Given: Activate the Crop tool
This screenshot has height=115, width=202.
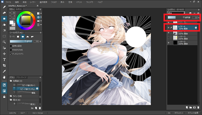Looking at the screenshot, I should [x=4, y=65].
